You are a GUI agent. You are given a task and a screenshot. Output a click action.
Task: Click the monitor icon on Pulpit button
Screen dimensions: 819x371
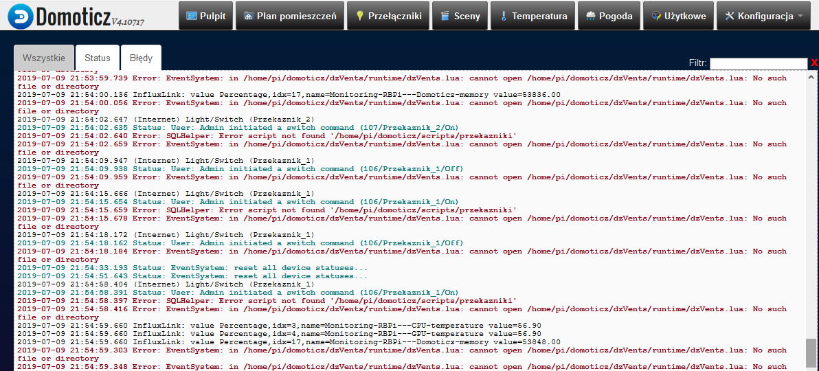click(192, 16)
